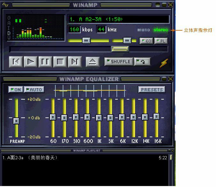This screenshot has width=216, height=187.
Task: Click the mono indicator label
Action: point(144,30)
